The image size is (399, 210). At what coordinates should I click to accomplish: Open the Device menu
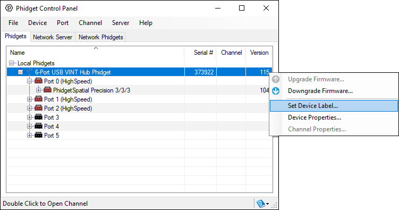pos(37,23)
